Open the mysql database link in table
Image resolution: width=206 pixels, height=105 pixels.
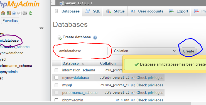pos(67,85)
